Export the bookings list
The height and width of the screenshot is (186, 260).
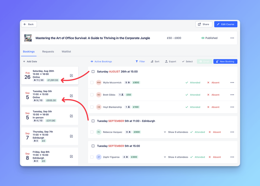pyautogui.click(x=171, y=62)
